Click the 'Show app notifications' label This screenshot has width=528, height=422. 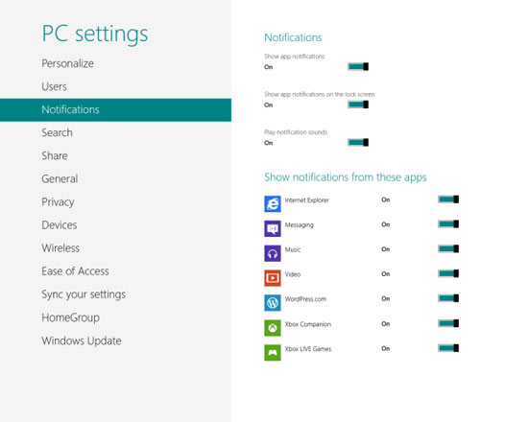click(x=295, y=57)
